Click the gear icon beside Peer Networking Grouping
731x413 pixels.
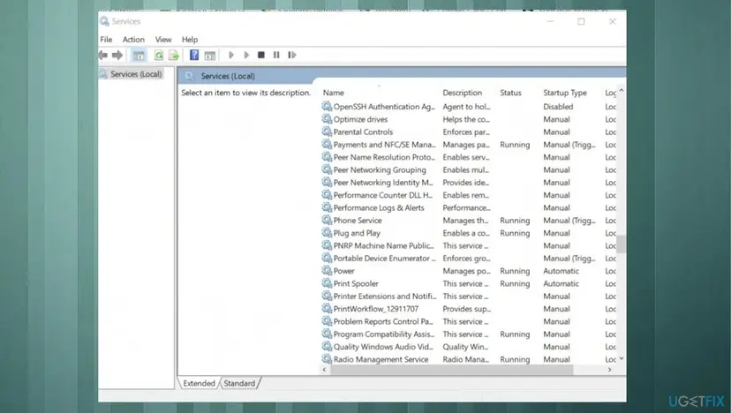(327, 169)
